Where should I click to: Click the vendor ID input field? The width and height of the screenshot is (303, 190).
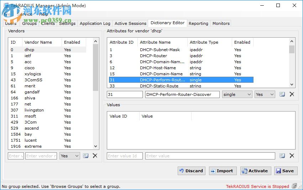click(x=16, y=156)
